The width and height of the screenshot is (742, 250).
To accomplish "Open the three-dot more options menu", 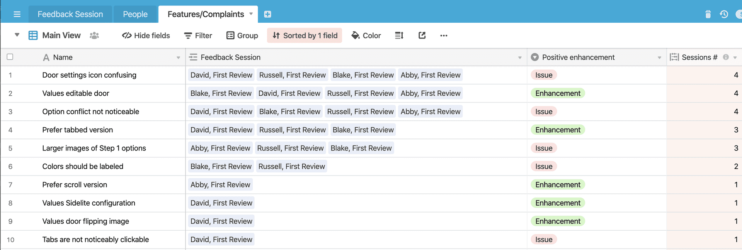I will 444,35.
